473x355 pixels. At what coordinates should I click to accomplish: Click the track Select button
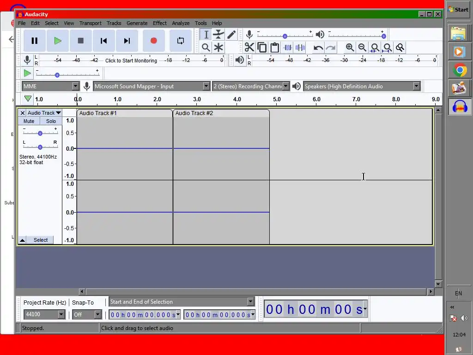[x=41, y=240]
